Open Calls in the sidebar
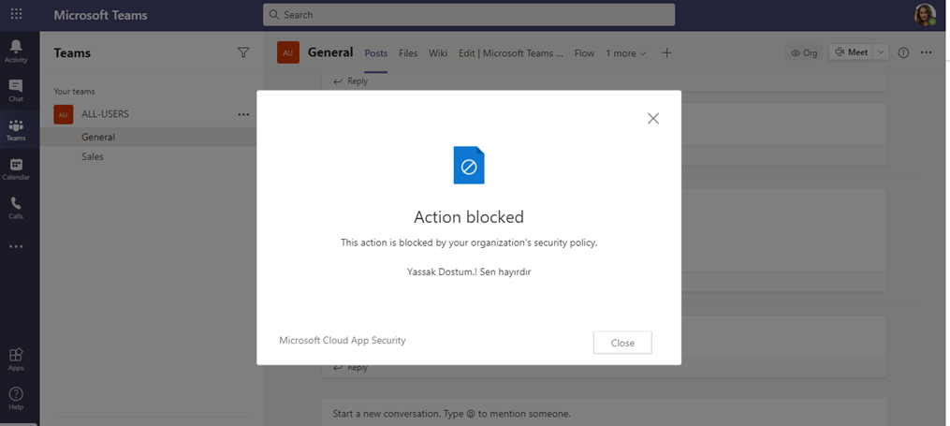This screenshot has width=950, height=426. (16, 208)
